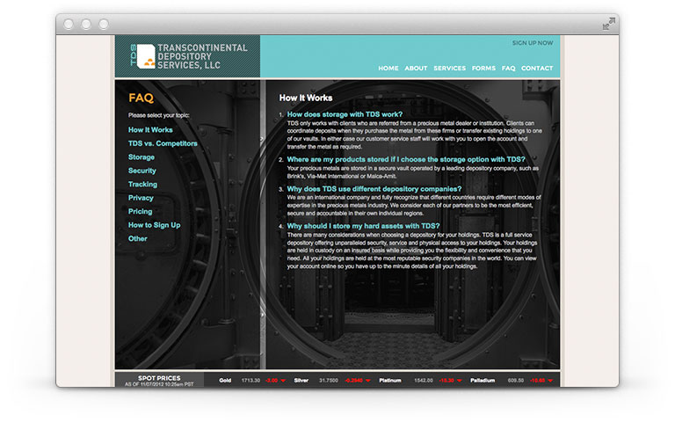The width and height of the screenshot is (675, 422).
Task: Open 'Why does TDS use different depository companies?'
Action: (x=374, y=189)
